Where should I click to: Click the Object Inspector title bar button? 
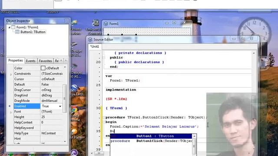(x=66, y=21)
